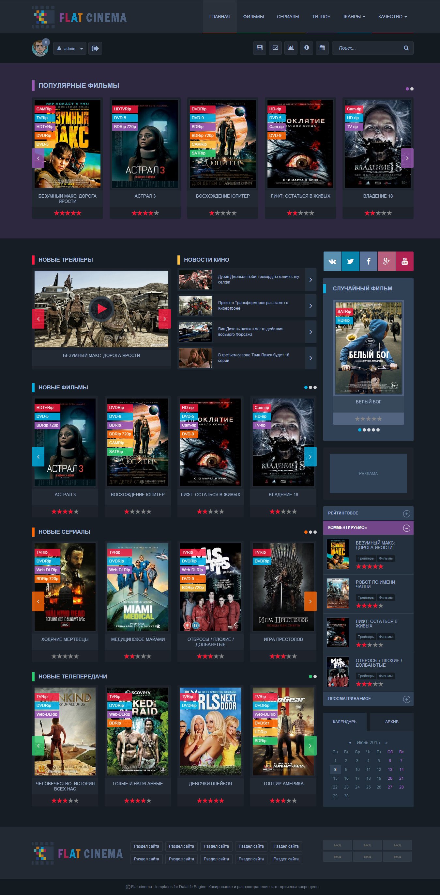Click the green right arrow of Новые телепередачи

pyautogui.click(x=310, y=746)
